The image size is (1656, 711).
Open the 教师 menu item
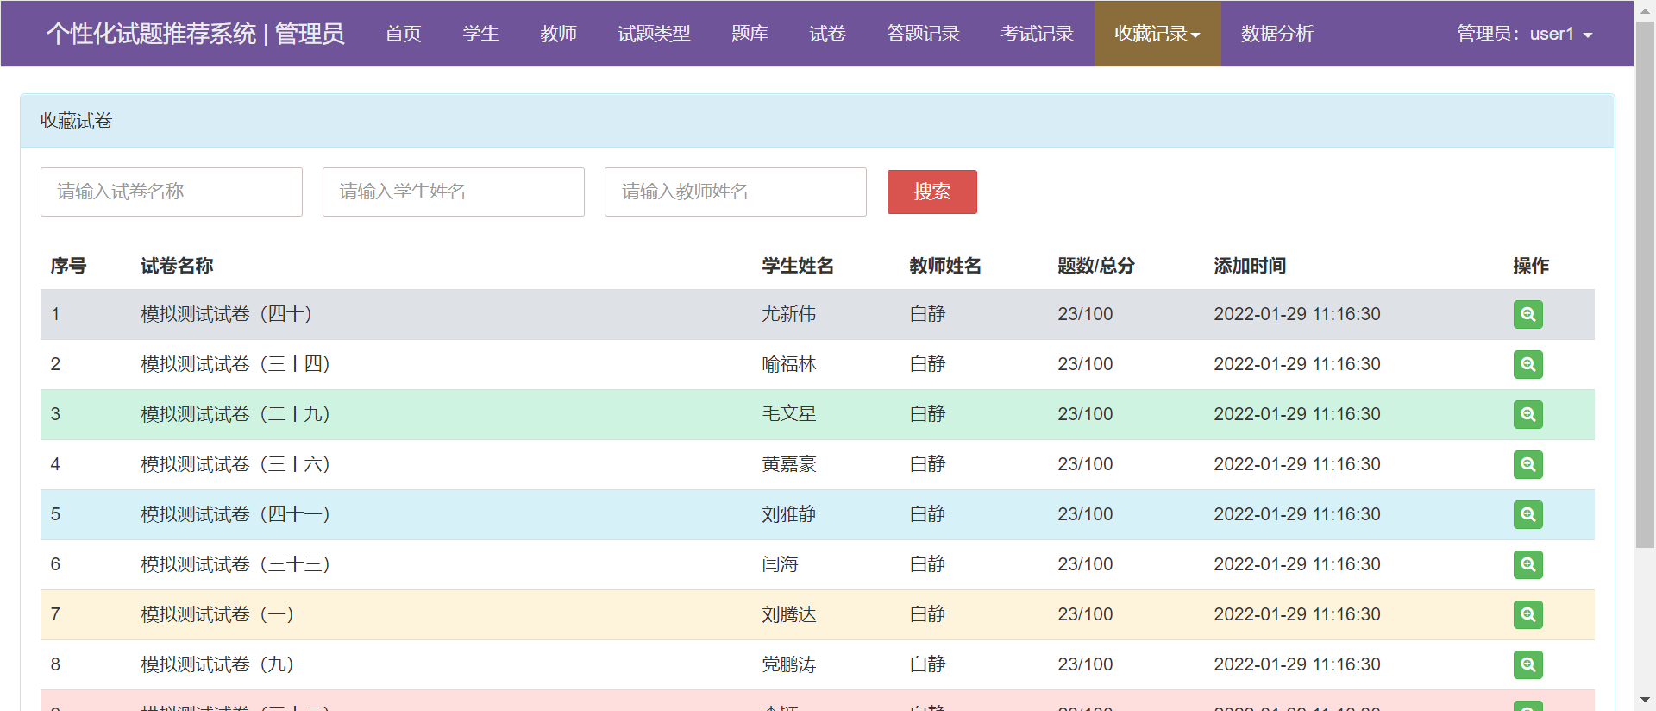(558, 34)
